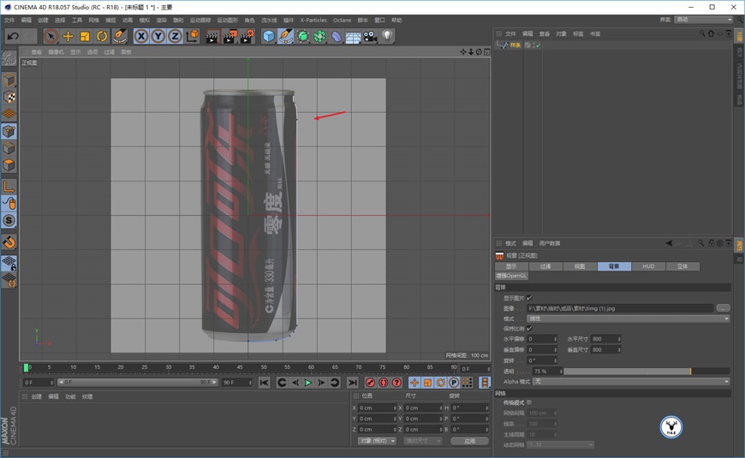Add a Light bulb object
The image size is (745, 458).
387,36
